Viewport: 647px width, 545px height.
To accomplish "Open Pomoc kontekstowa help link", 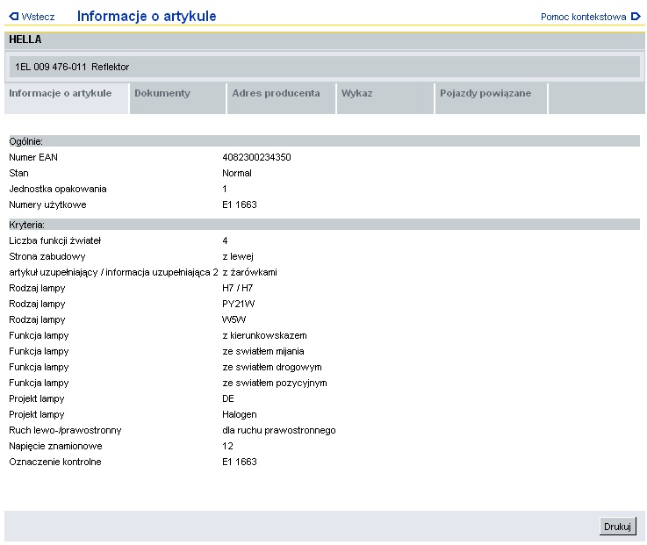I will coord(584,17).
